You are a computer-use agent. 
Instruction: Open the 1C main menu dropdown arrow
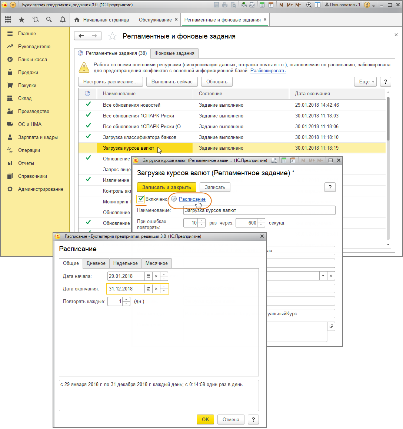(13, 5)
